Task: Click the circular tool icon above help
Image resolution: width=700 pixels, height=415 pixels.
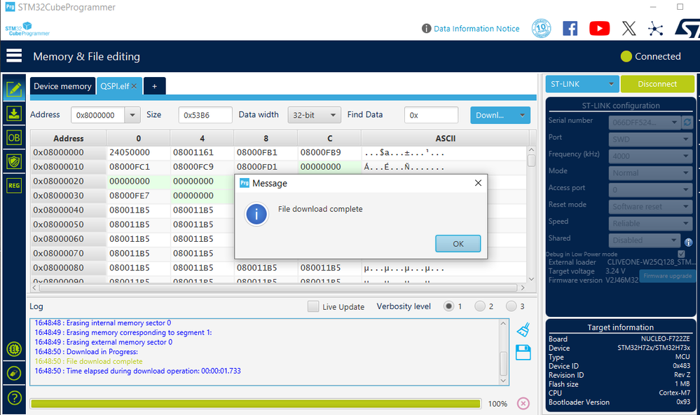Action: pos(14,373)
